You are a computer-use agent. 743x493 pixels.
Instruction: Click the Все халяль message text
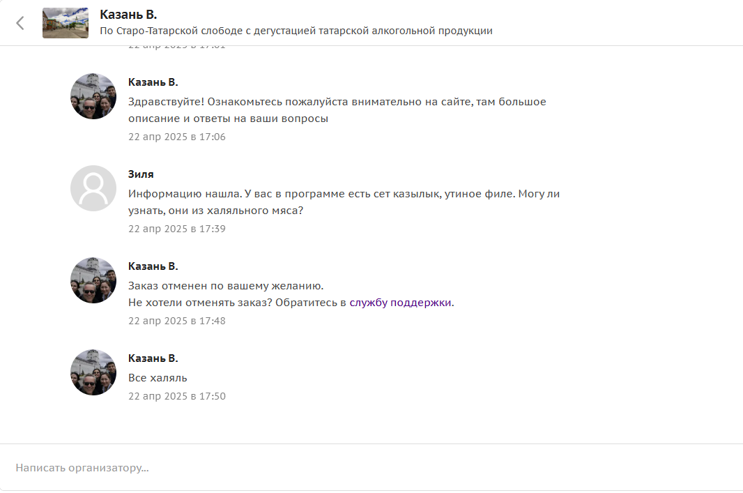(158, 378)
